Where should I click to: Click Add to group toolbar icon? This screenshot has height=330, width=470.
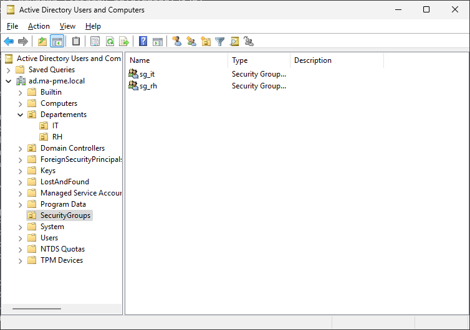pos(249,41)
